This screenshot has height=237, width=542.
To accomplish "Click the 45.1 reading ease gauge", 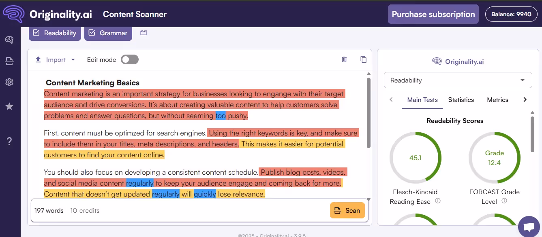I will [416, 158].
